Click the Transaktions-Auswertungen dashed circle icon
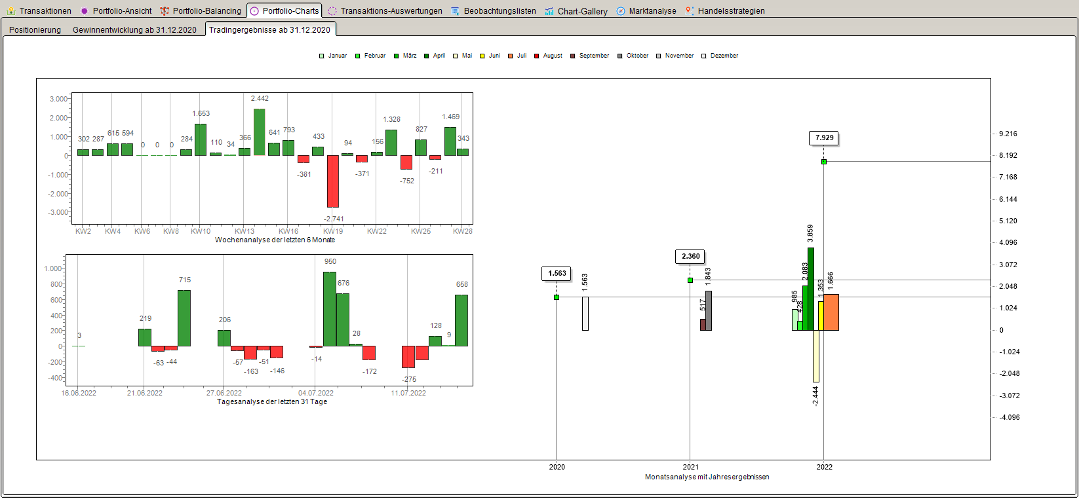This screenshot has width=1079, height=499. tap(332, 11)
